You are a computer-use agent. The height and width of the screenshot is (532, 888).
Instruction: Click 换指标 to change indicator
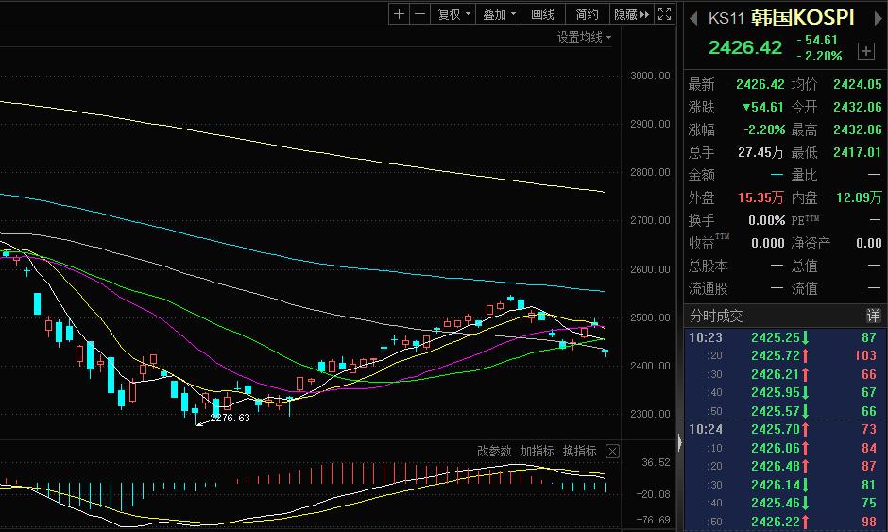579,451
